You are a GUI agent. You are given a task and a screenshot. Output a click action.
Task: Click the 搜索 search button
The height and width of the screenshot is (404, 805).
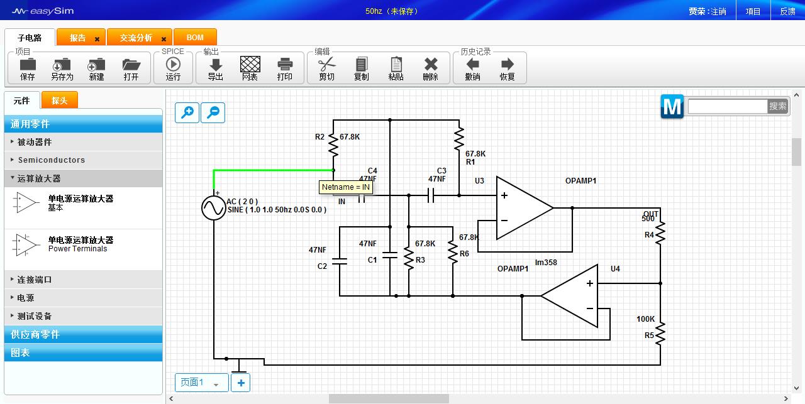tap(778, 106)
